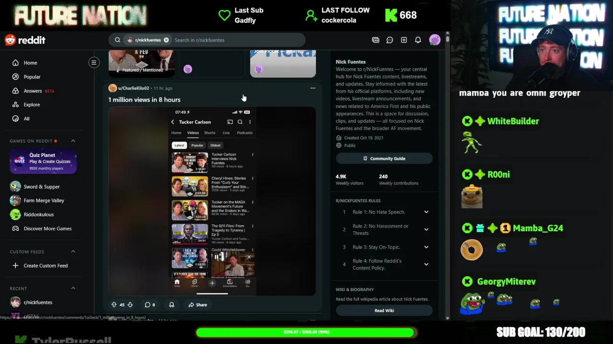Click the Last Follow person icon
The image size is (613, 344).
tap(311, 16)
